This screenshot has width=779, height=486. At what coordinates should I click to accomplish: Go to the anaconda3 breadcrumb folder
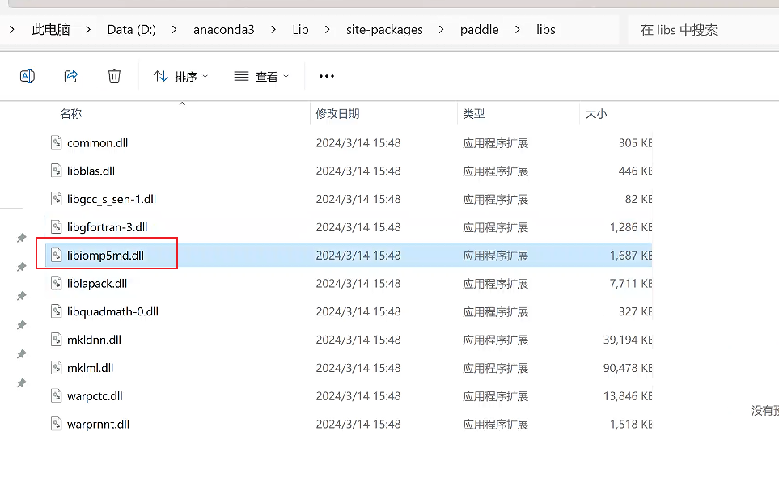223,30
